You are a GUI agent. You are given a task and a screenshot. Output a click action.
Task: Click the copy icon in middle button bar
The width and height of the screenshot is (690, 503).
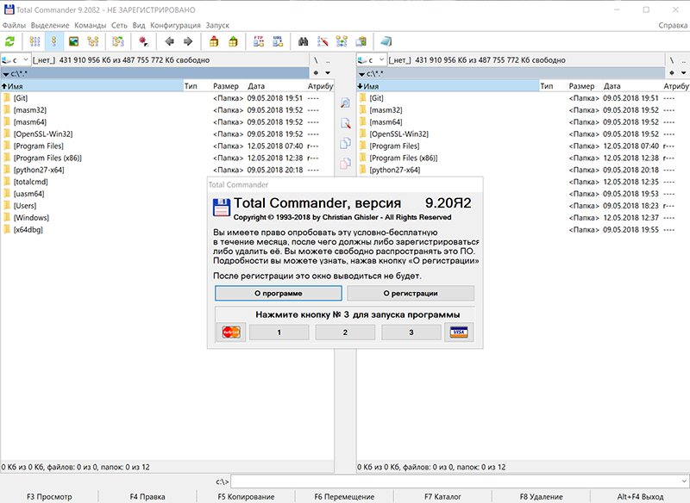click(346, 143)
